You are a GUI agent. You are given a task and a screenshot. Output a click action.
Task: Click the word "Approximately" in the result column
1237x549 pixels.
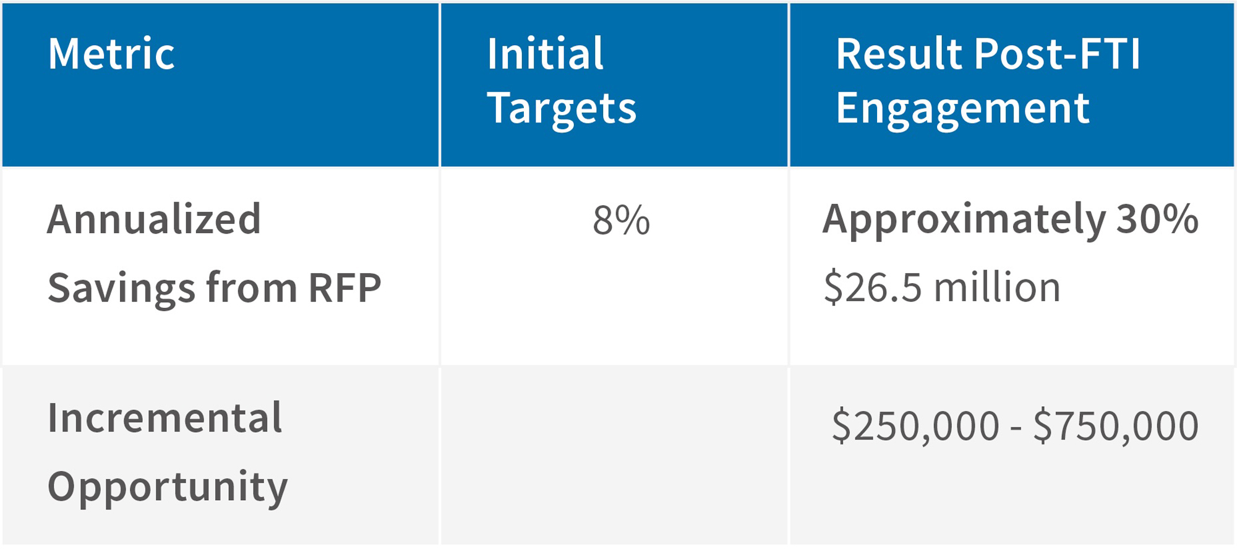point(964,220)
